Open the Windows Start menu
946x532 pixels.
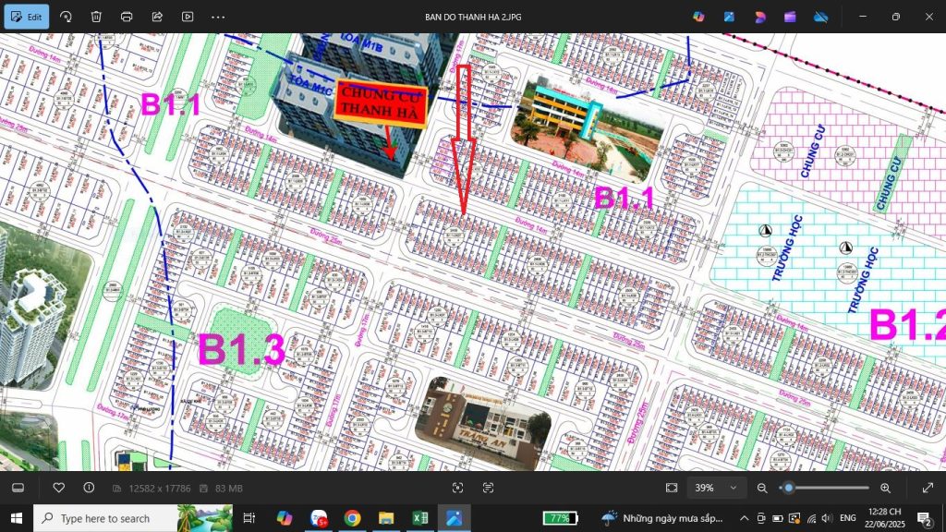17,518
